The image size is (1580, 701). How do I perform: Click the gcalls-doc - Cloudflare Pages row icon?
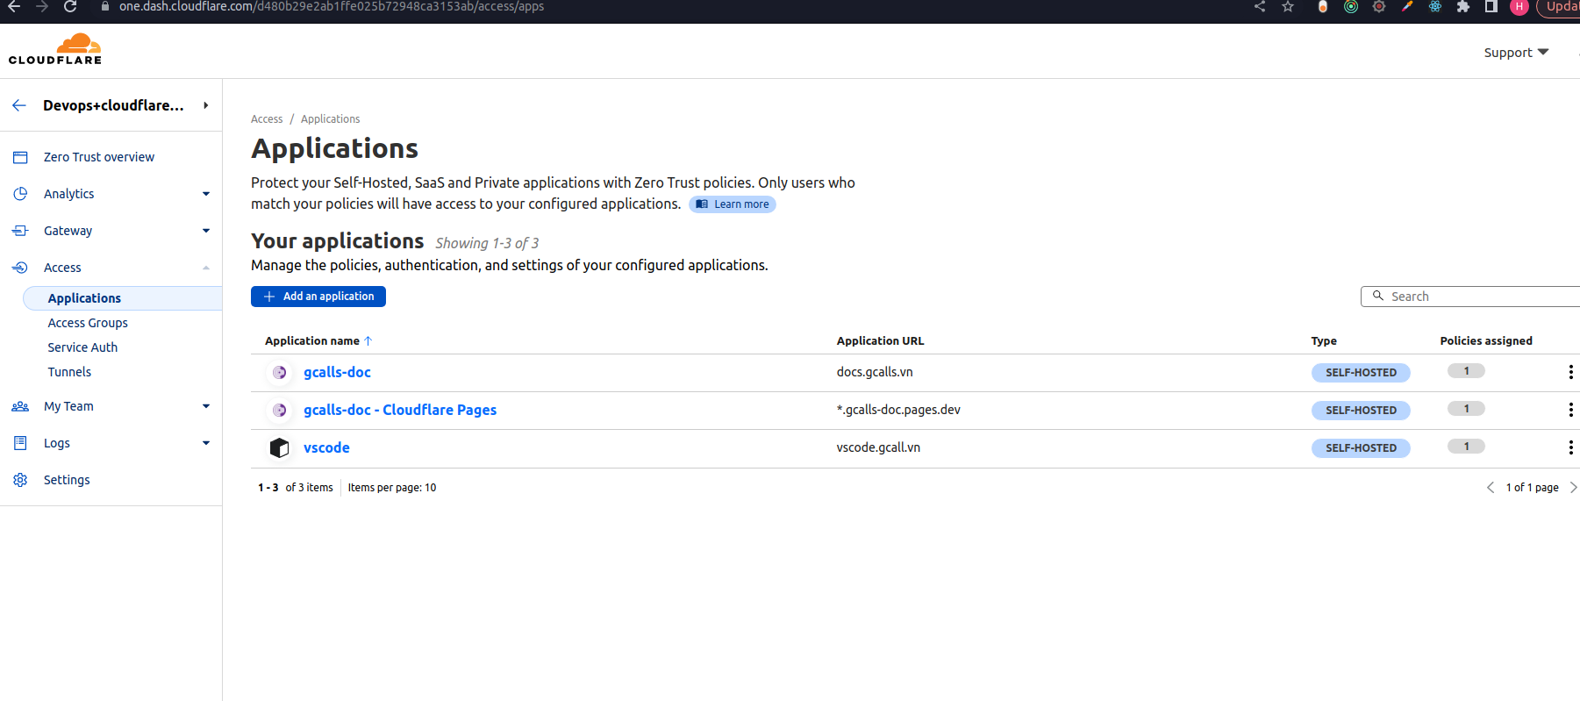(279, 411)
